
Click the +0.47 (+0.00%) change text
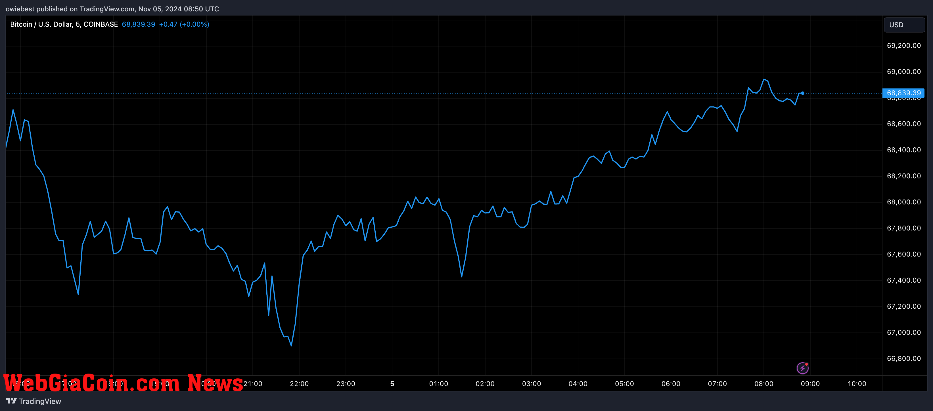coord(184,24)
